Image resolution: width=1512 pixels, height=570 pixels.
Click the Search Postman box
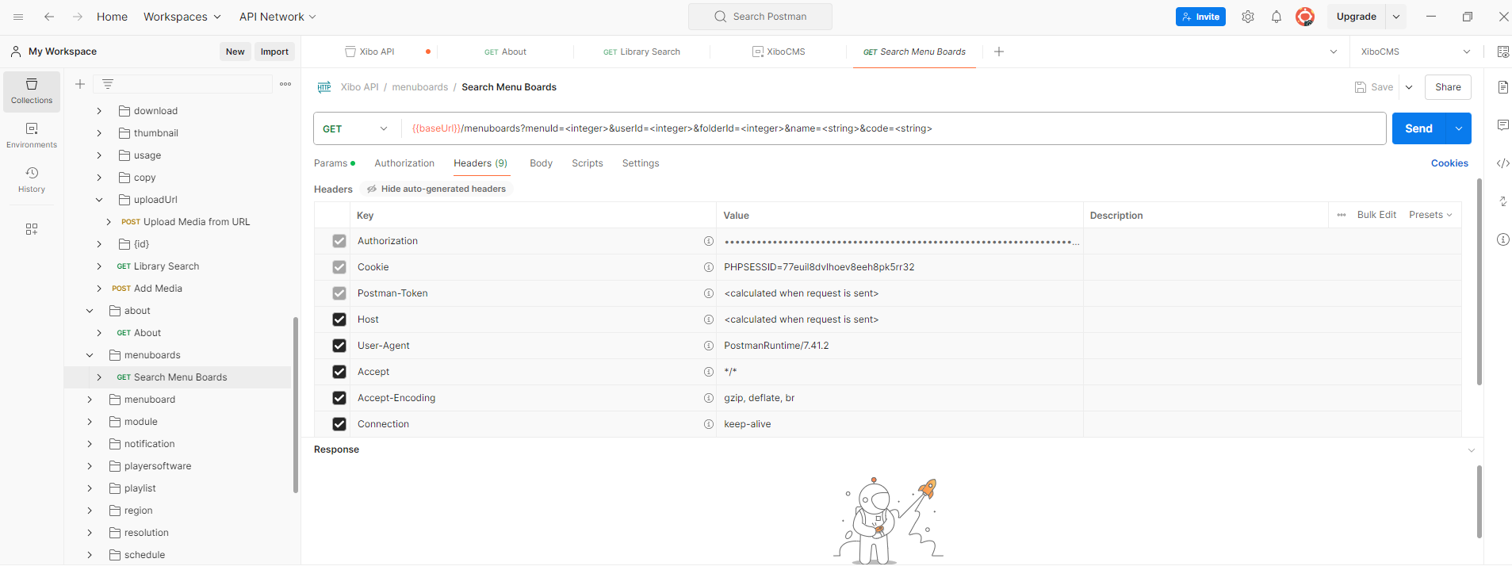(760, 17)
